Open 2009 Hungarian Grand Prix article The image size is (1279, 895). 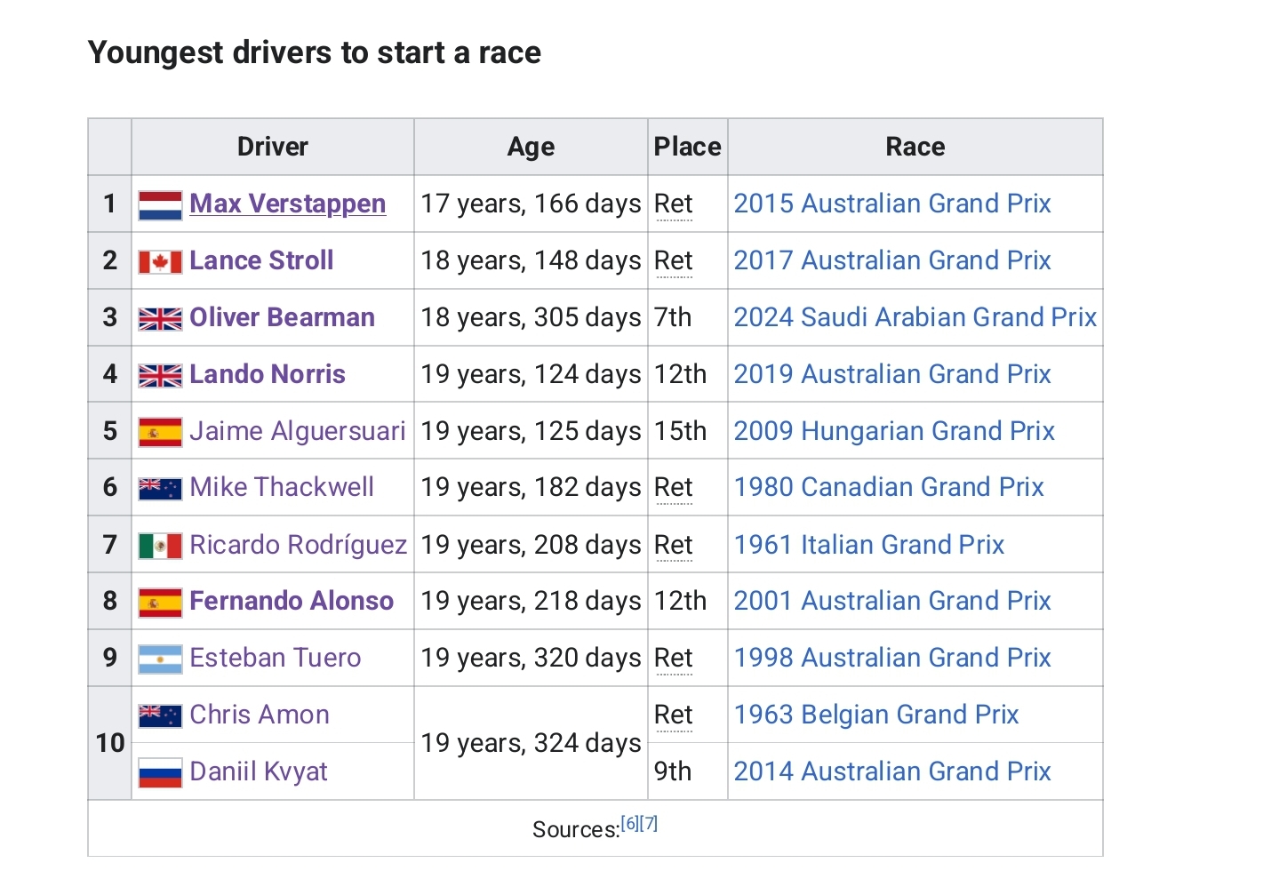point(893,431)
